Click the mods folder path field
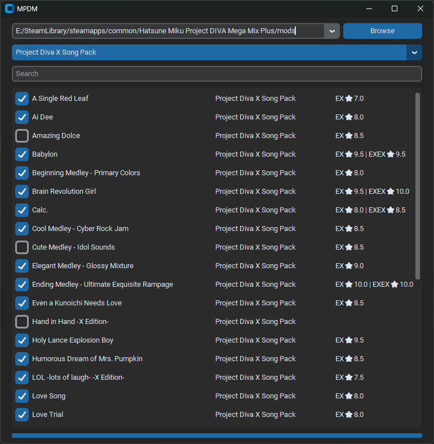The width and height of the screenshot is (434, 444). coord(169,31)
